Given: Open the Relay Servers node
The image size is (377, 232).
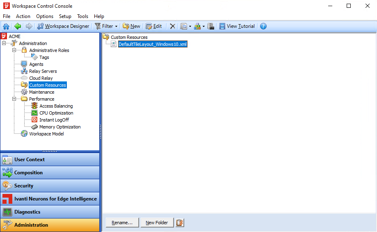Looking at the screenshot, I should pyautogui.click(x=43, y=71).
